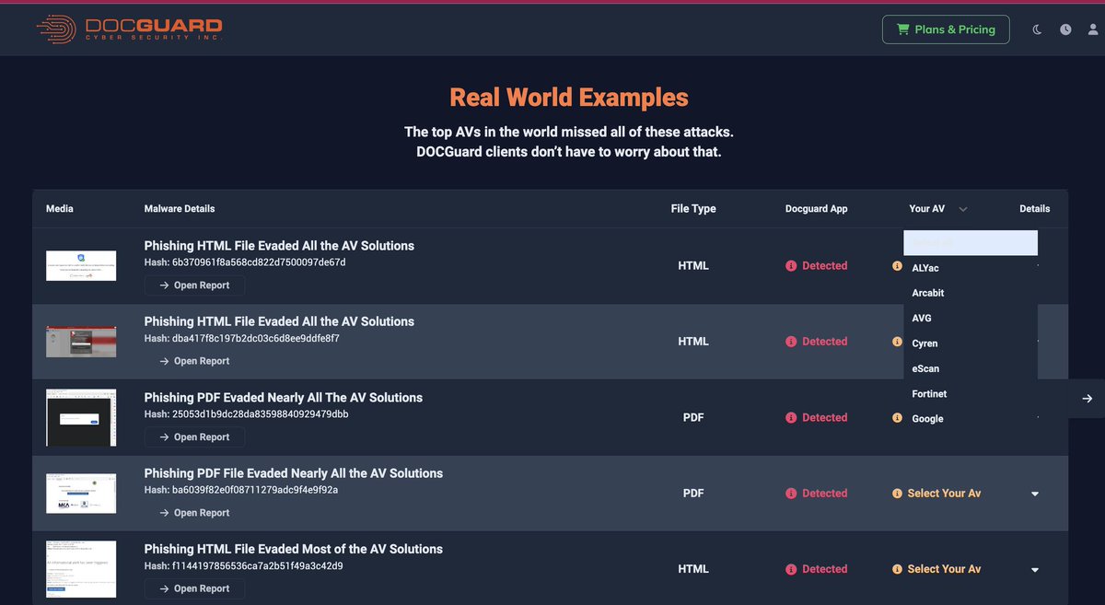Click the clock history icon in the navbar
This screenshot has height=605, width=1105.
(1065, 29)
